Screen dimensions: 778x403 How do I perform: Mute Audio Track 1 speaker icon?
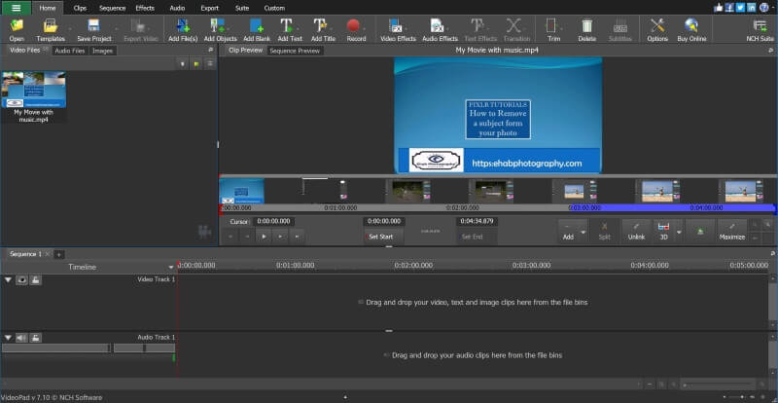point(21,338)
